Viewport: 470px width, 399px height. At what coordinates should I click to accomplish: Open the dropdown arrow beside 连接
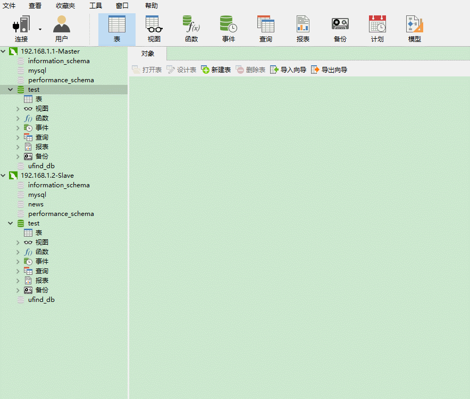(39, 29)
